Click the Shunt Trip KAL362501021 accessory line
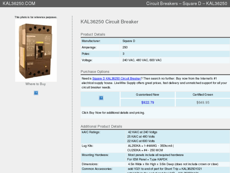This screenshot has height=173, width=230. [165, 169]
